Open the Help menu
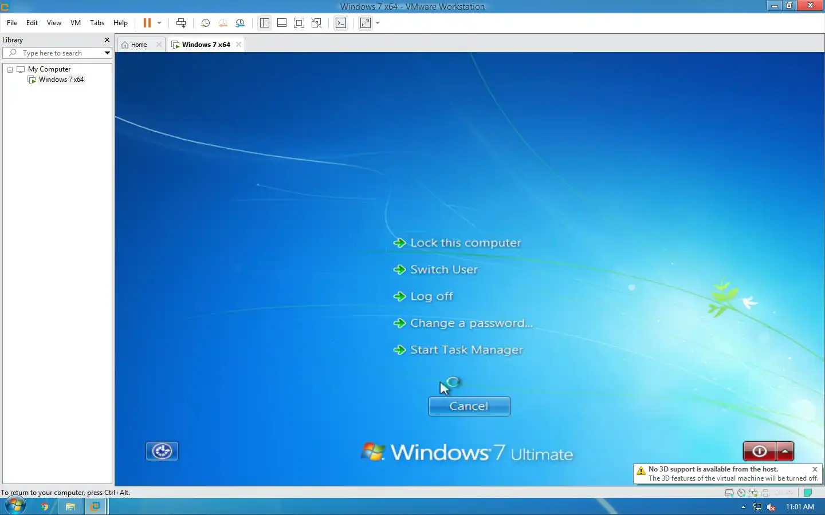The height and width of the screenshot is (515, 825). click(x=120, y=23)
